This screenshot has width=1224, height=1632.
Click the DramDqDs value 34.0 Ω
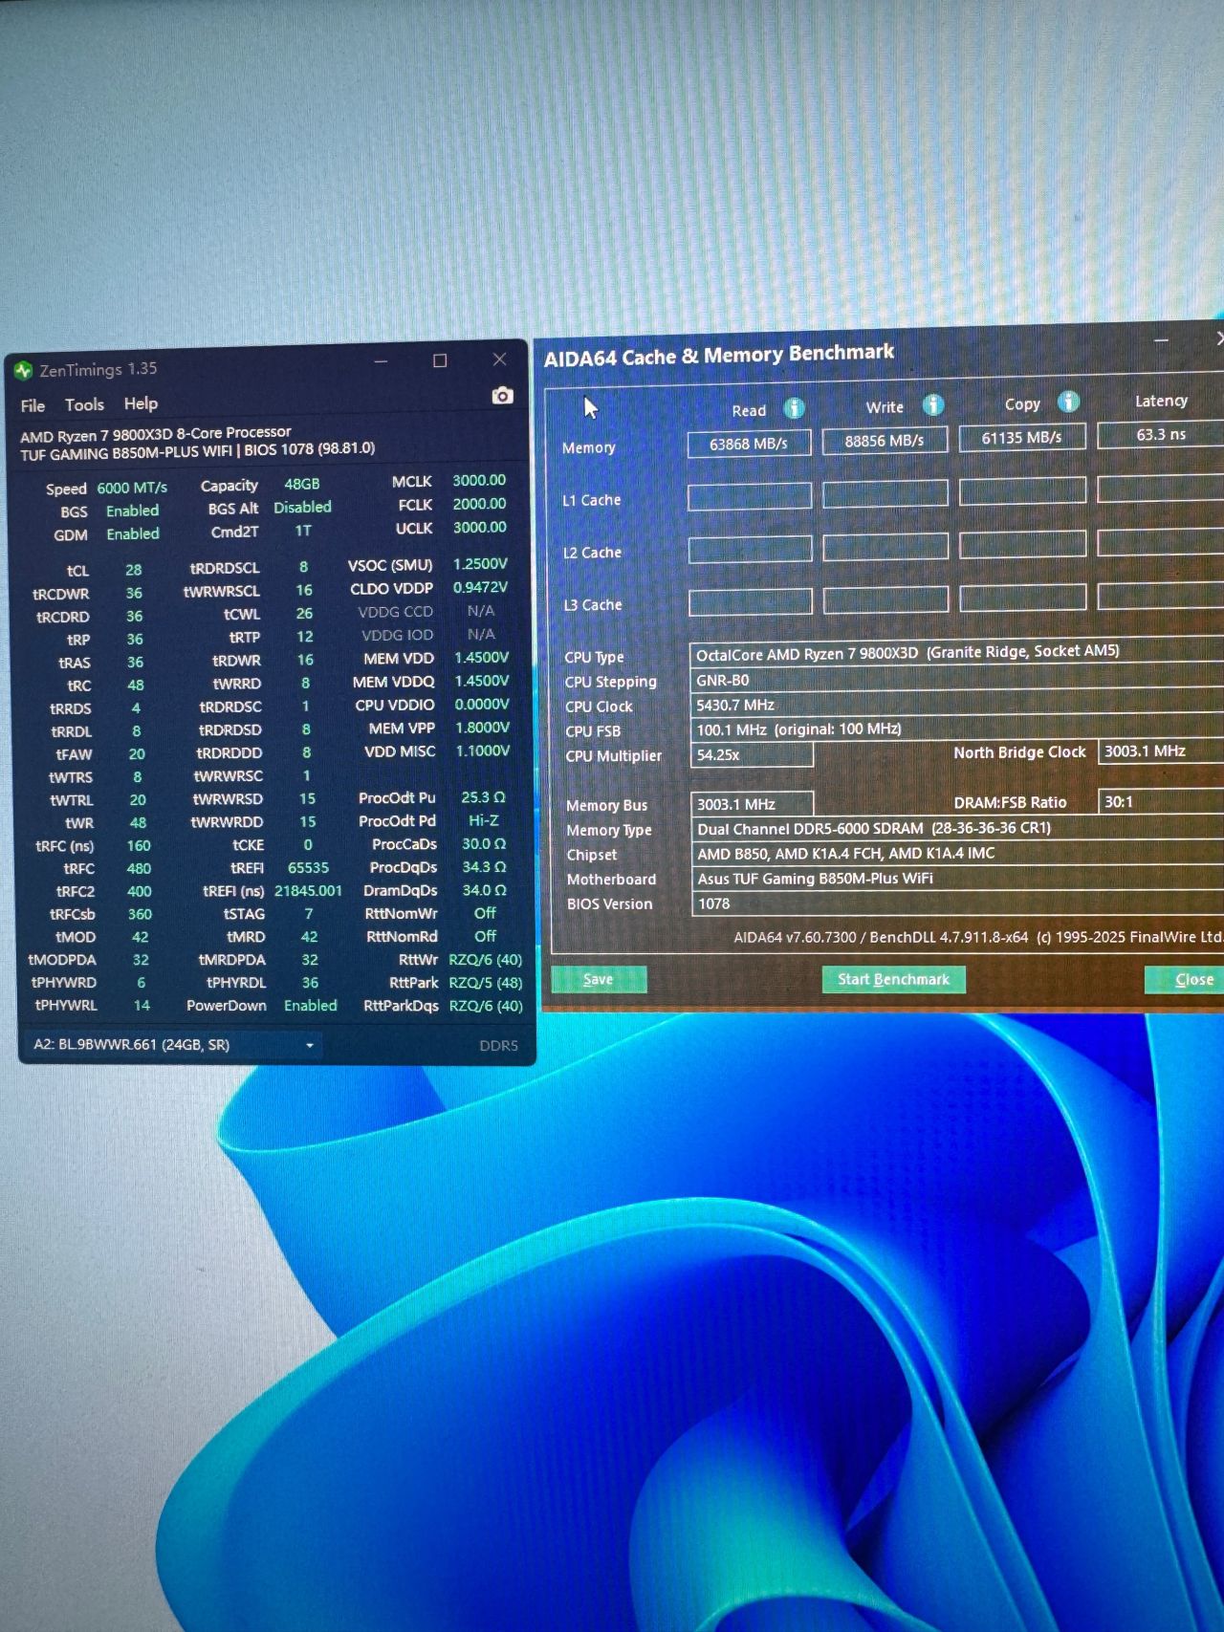pos(484,890)
